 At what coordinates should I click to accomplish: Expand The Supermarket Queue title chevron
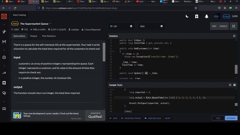click(x=50, y=24)
